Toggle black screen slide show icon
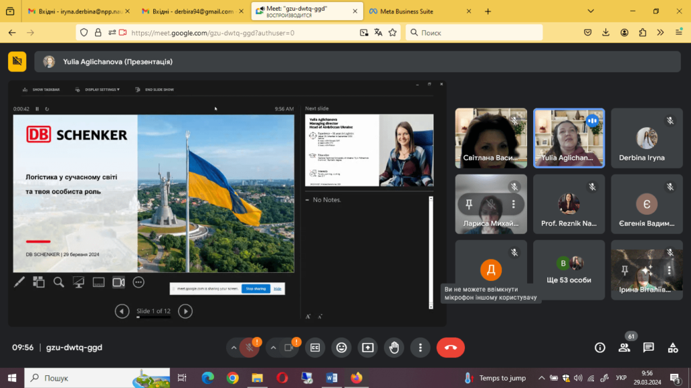 pos(79,282)
